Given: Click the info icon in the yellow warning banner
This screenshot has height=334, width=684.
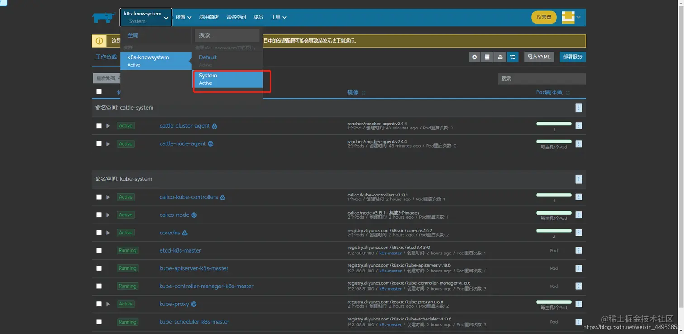Looking at the screenshot, I should [99, 41].
